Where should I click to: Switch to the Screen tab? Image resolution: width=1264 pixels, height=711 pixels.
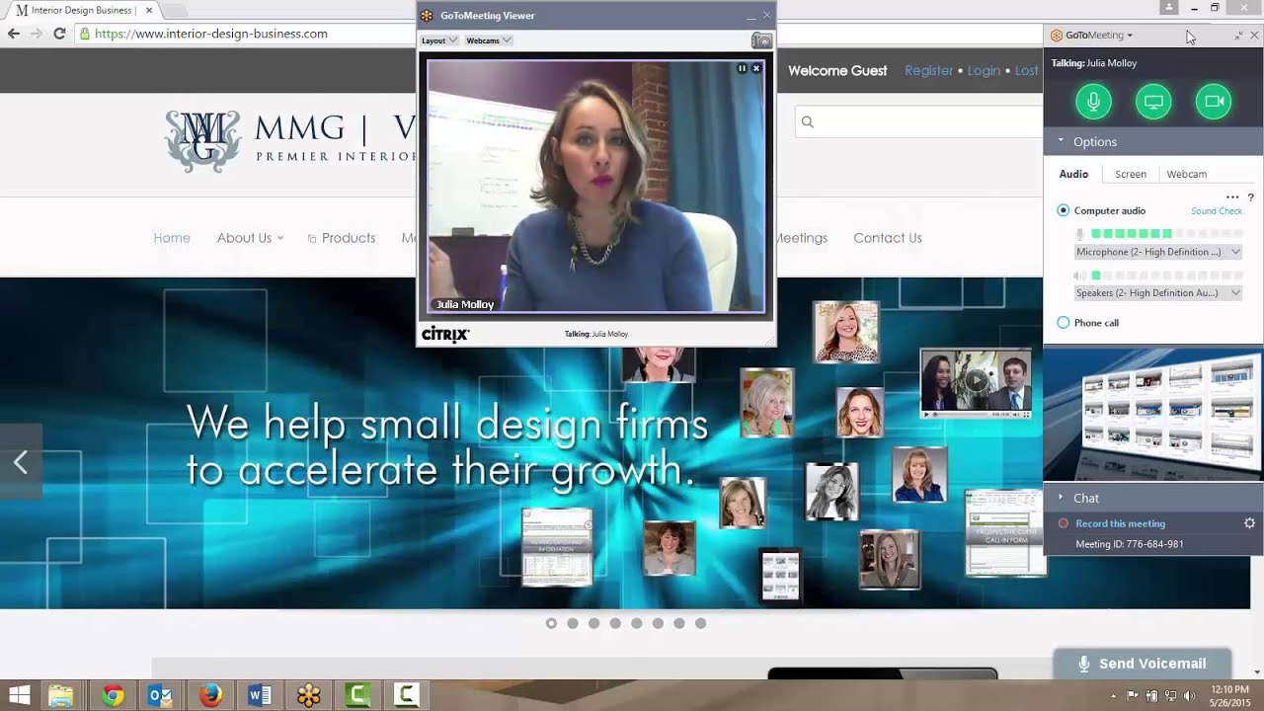[x=1131, y=174]
